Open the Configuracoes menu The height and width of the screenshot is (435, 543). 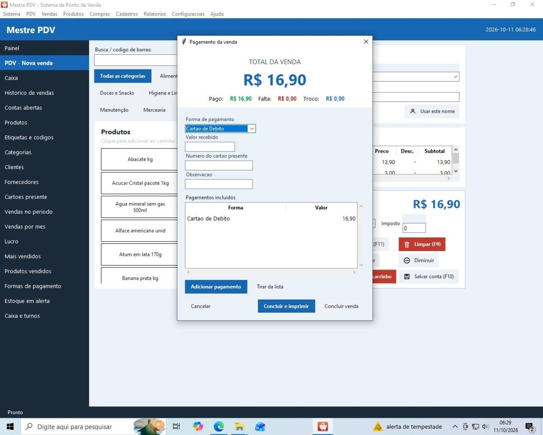coord(188,14)
